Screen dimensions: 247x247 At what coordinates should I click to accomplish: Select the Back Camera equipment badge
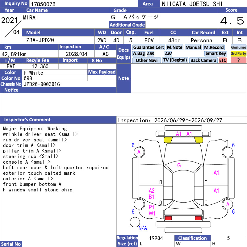click(x=203, y=60)
